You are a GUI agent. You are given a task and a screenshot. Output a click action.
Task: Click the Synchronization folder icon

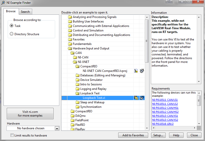(77, 107)
